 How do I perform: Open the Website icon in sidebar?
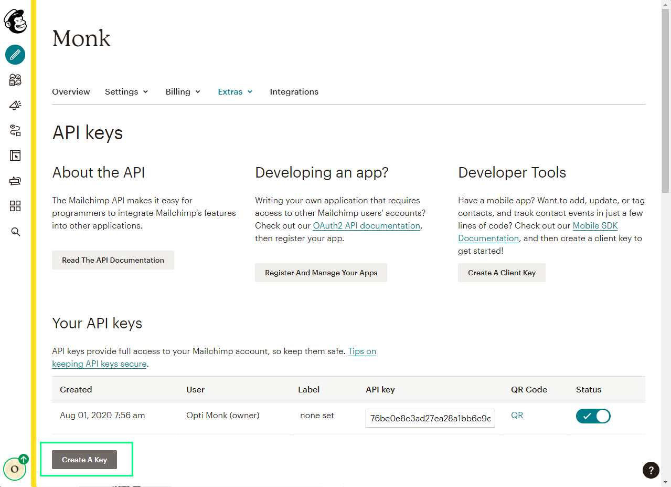(15, 156)
